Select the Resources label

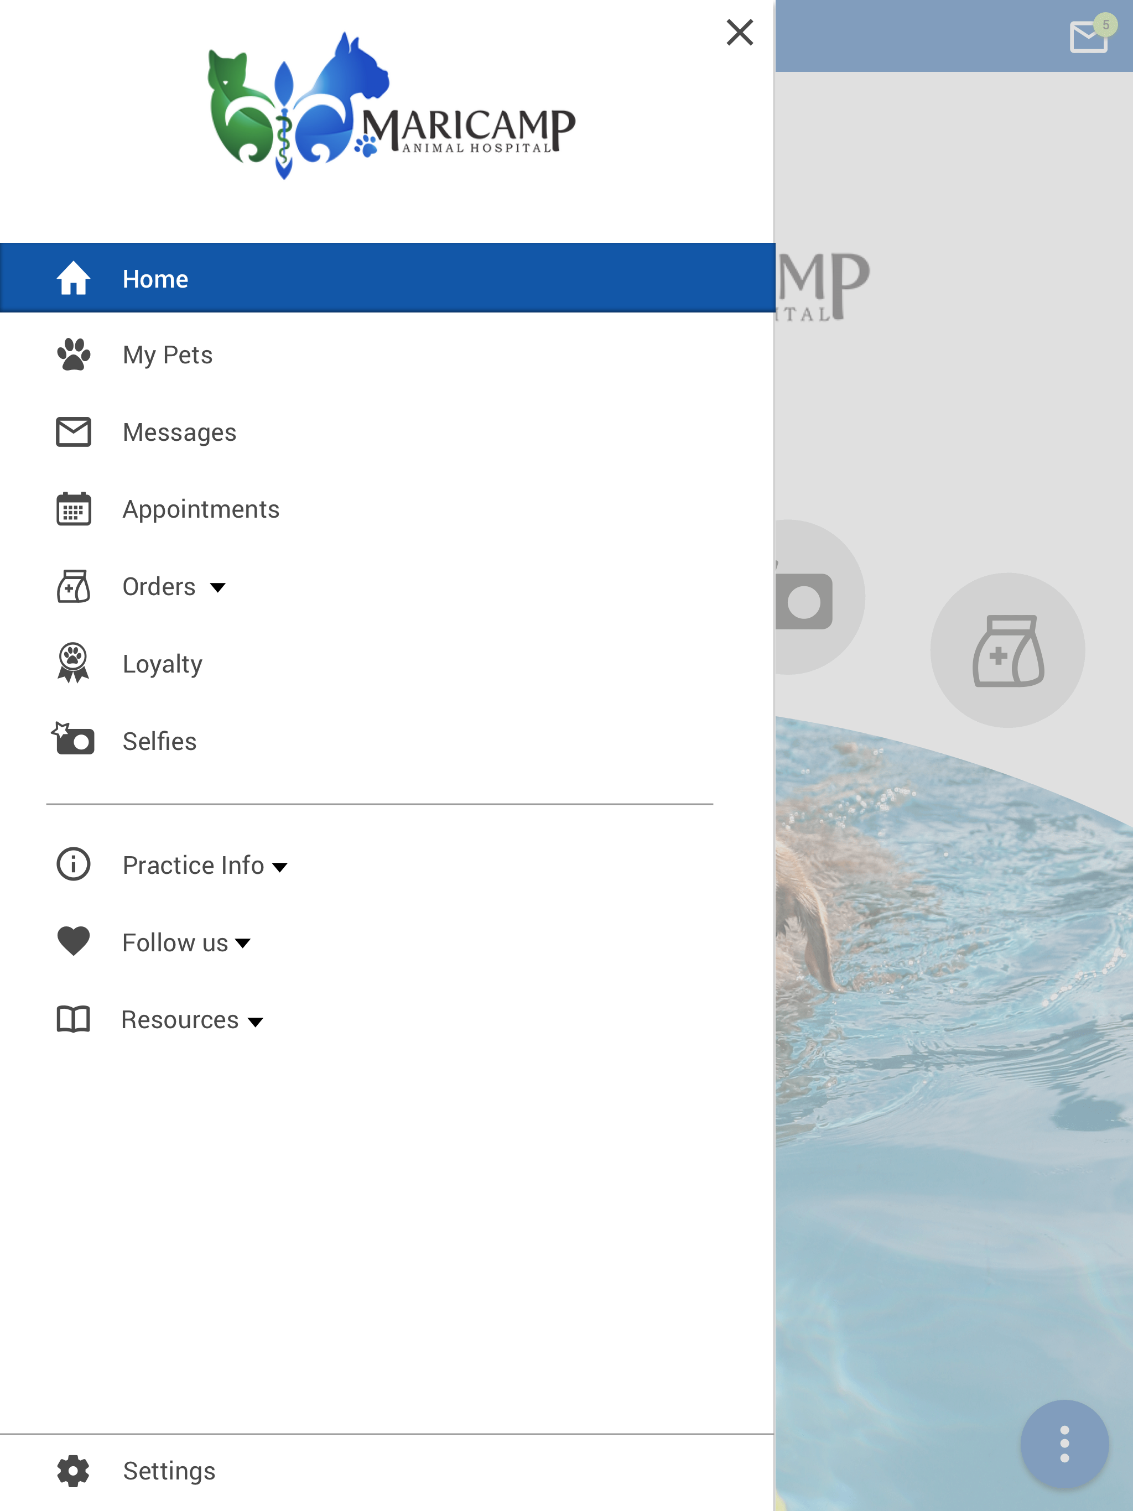[180, 1020]
